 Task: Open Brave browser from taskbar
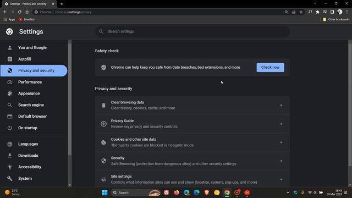point(207,193)
